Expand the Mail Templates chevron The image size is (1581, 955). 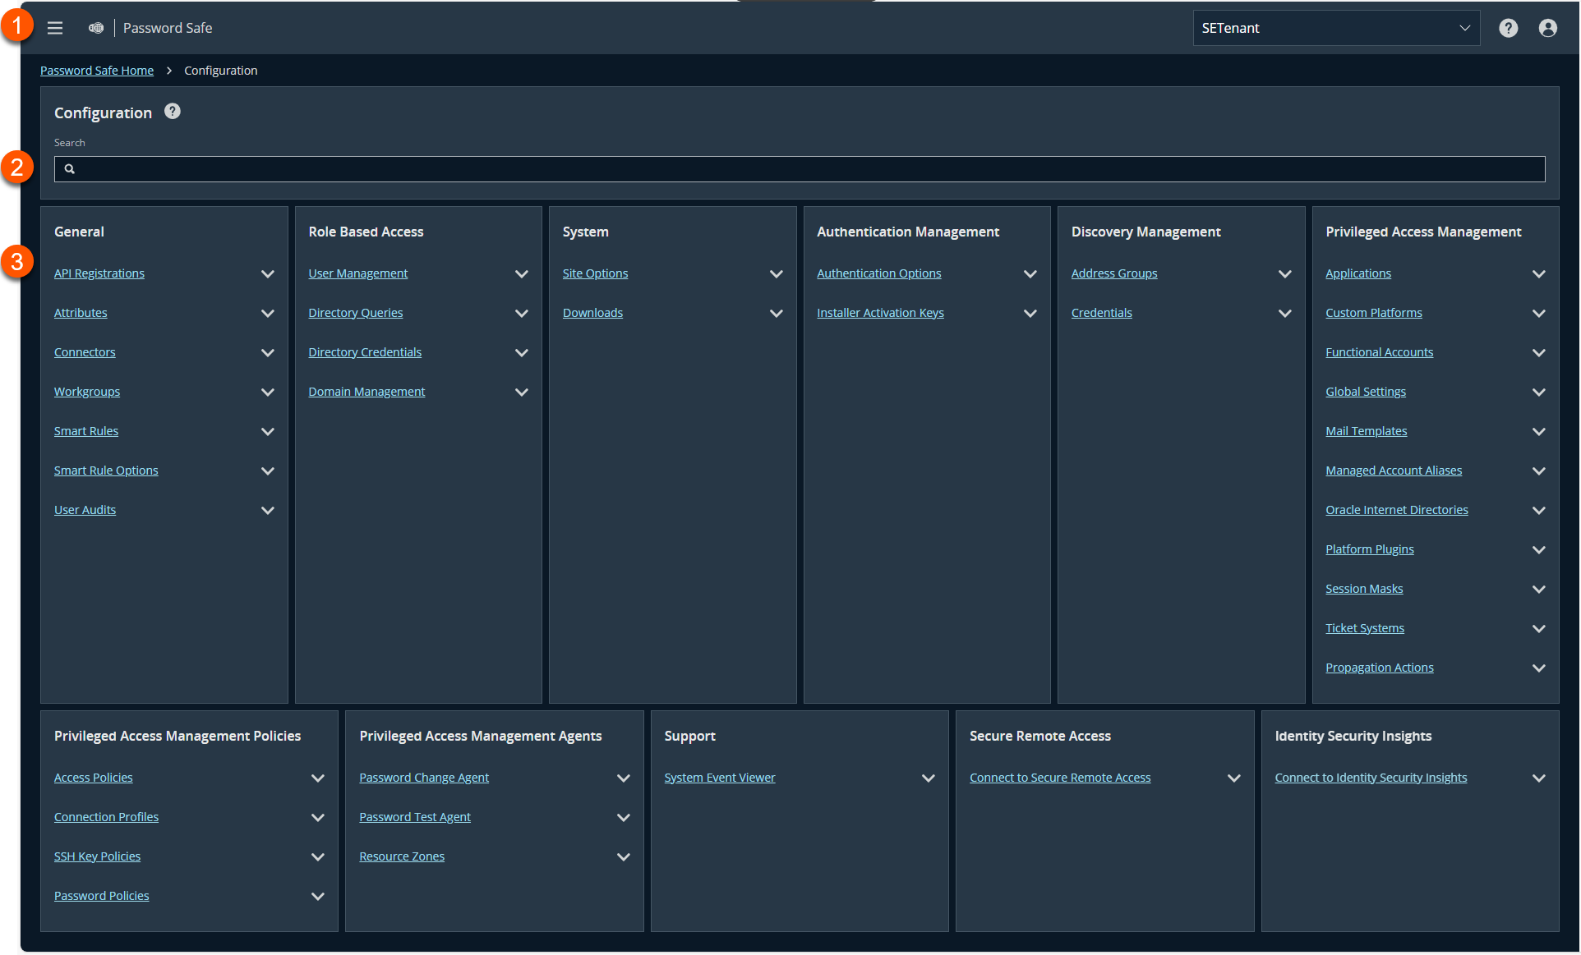[1538, 431]
